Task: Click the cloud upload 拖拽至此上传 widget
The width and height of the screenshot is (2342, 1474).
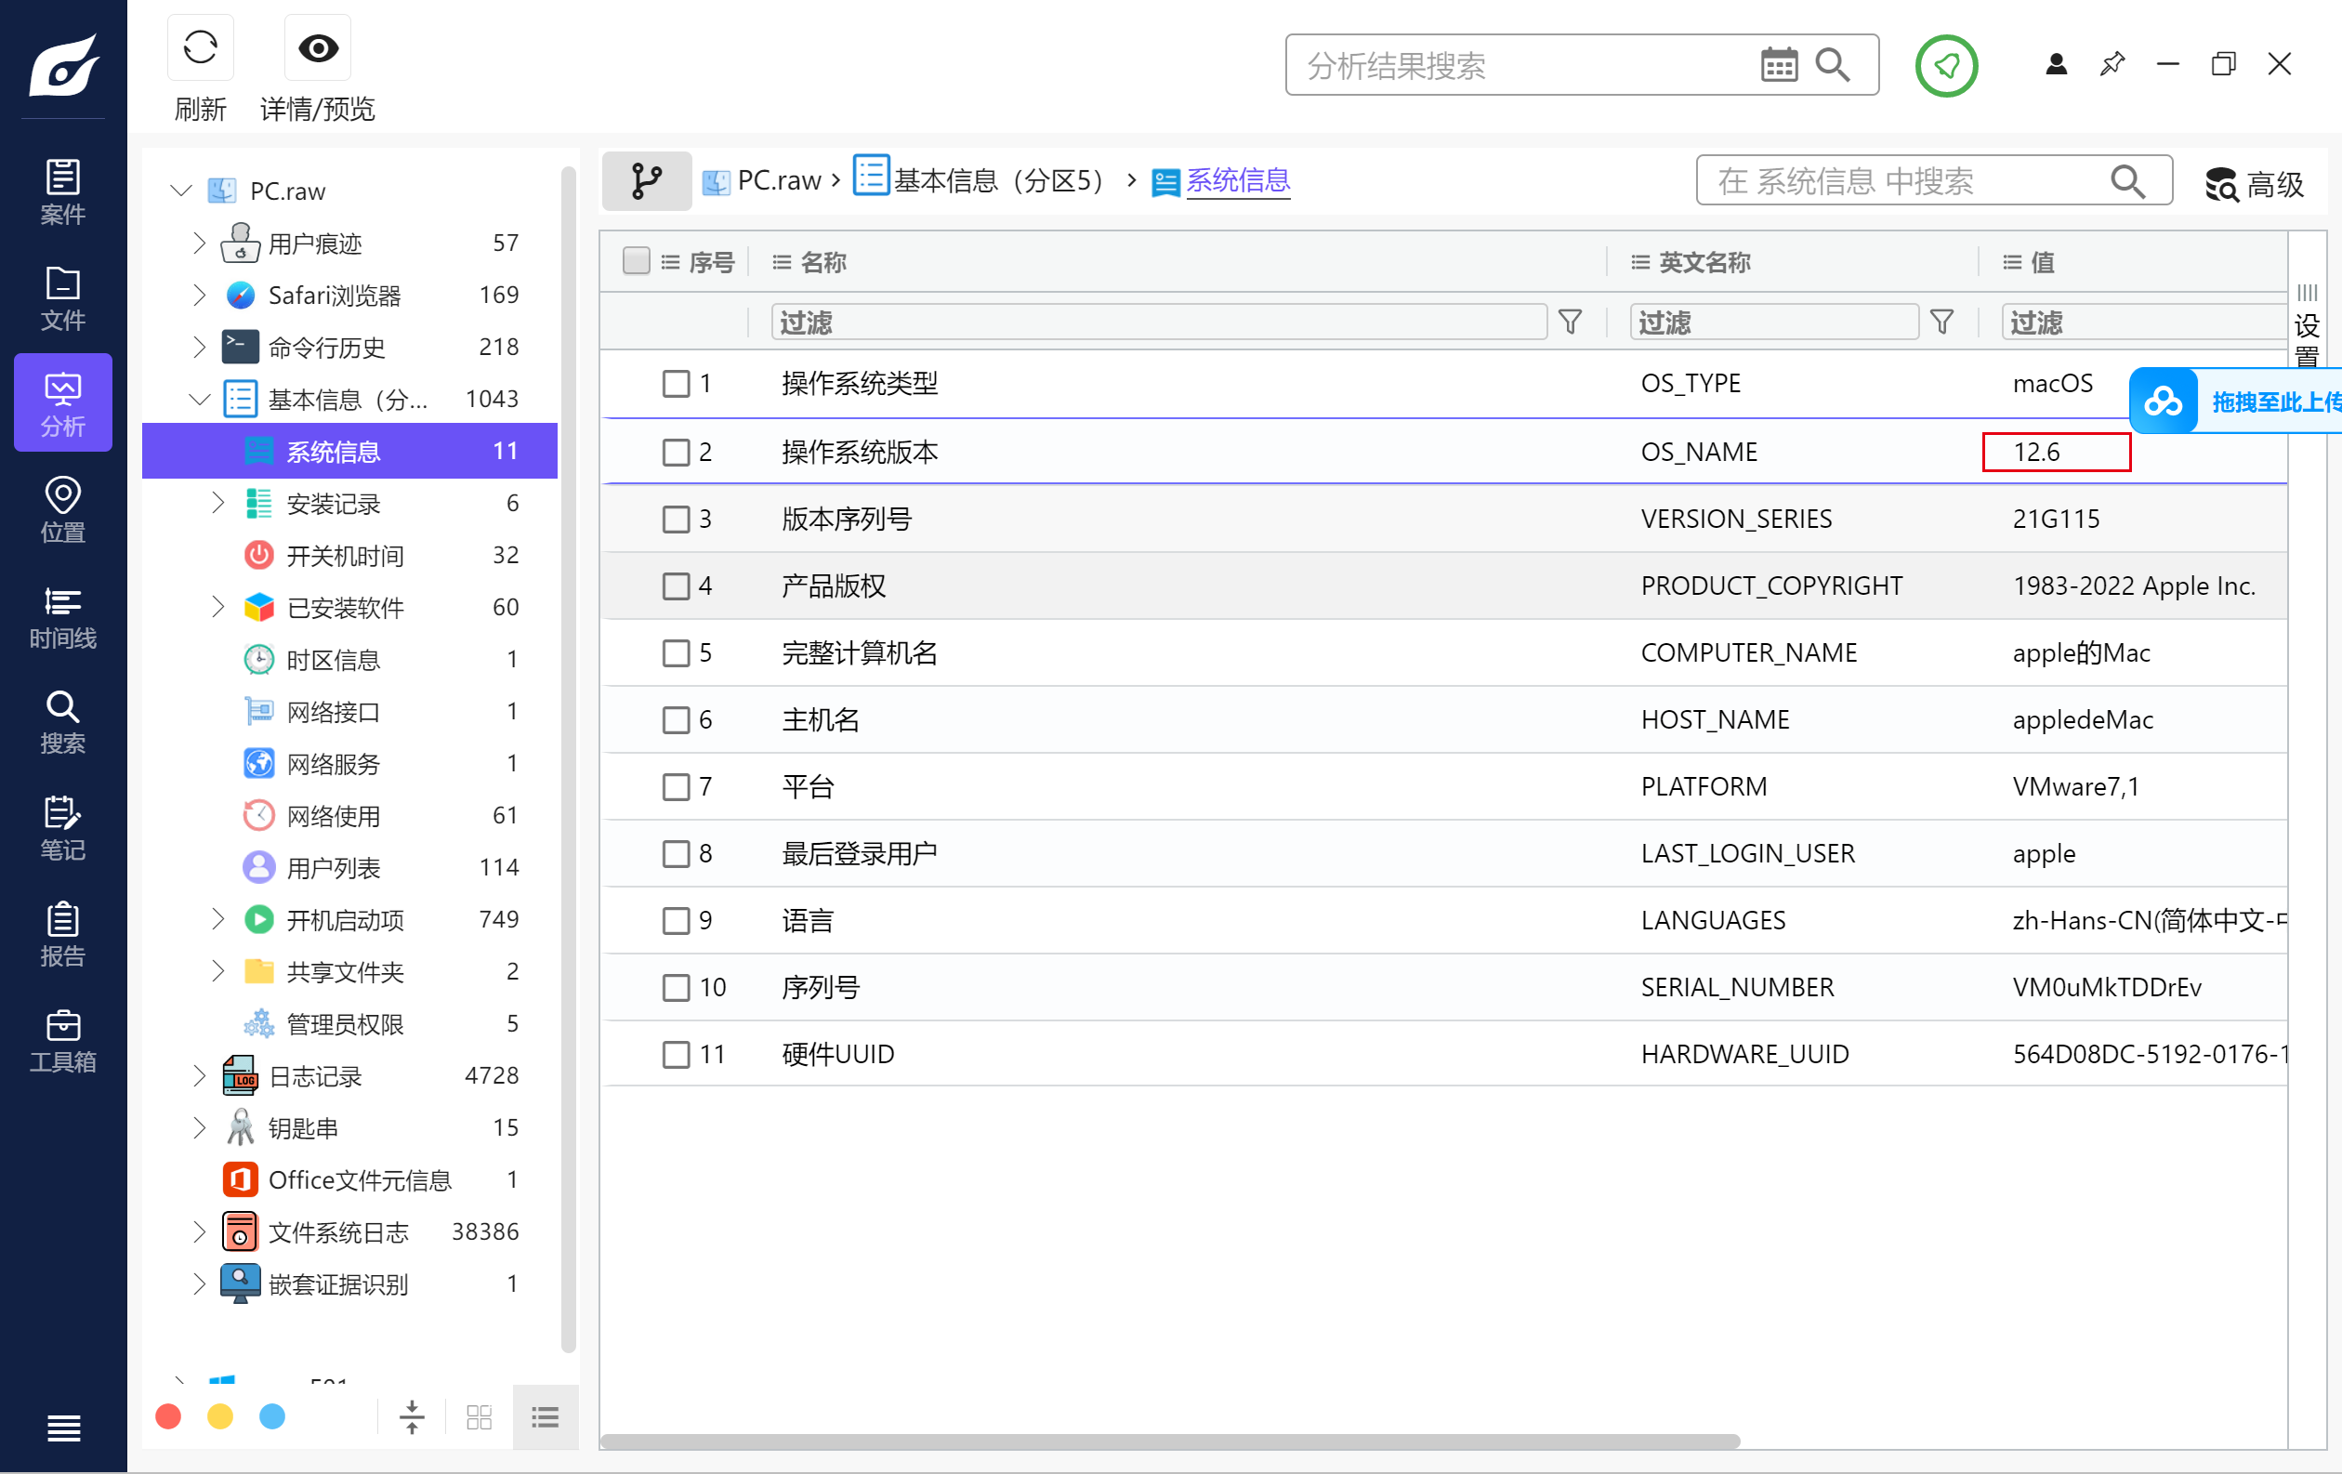Action: click(2235, 401)
